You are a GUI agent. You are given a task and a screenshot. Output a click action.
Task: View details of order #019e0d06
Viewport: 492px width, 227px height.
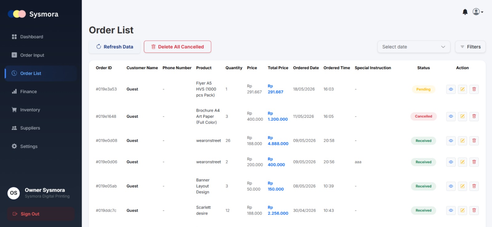point(451,162)
